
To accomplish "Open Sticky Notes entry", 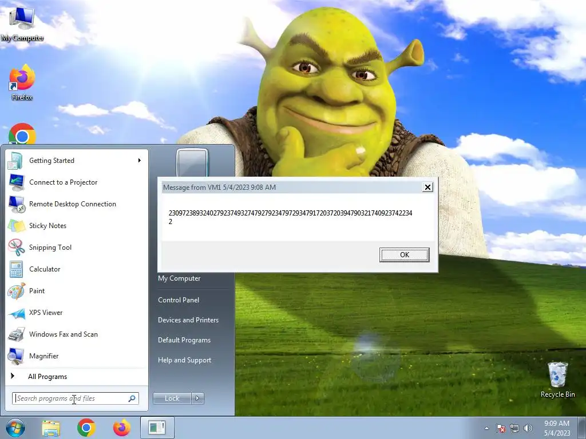I will pos(77,226).
